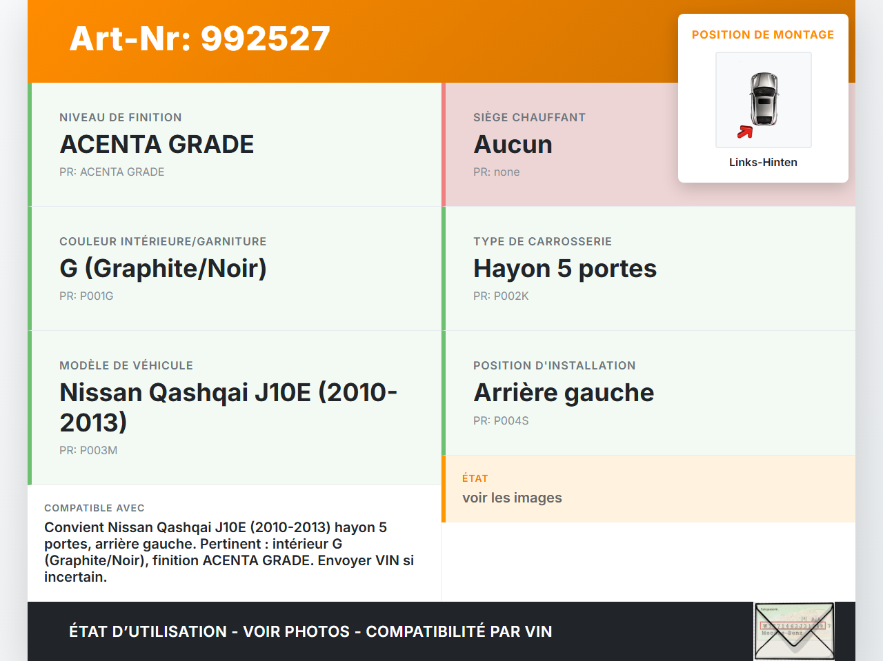Click the Nissan Qashqai J10E (2010-2013) model text
Screen dimensions: 883x661
click(x=228, y=407)
